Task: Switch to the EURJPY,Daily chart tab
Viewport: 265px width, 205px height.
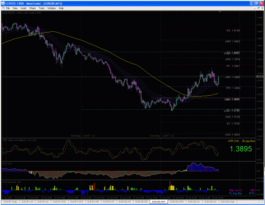Action: point(11,202)
